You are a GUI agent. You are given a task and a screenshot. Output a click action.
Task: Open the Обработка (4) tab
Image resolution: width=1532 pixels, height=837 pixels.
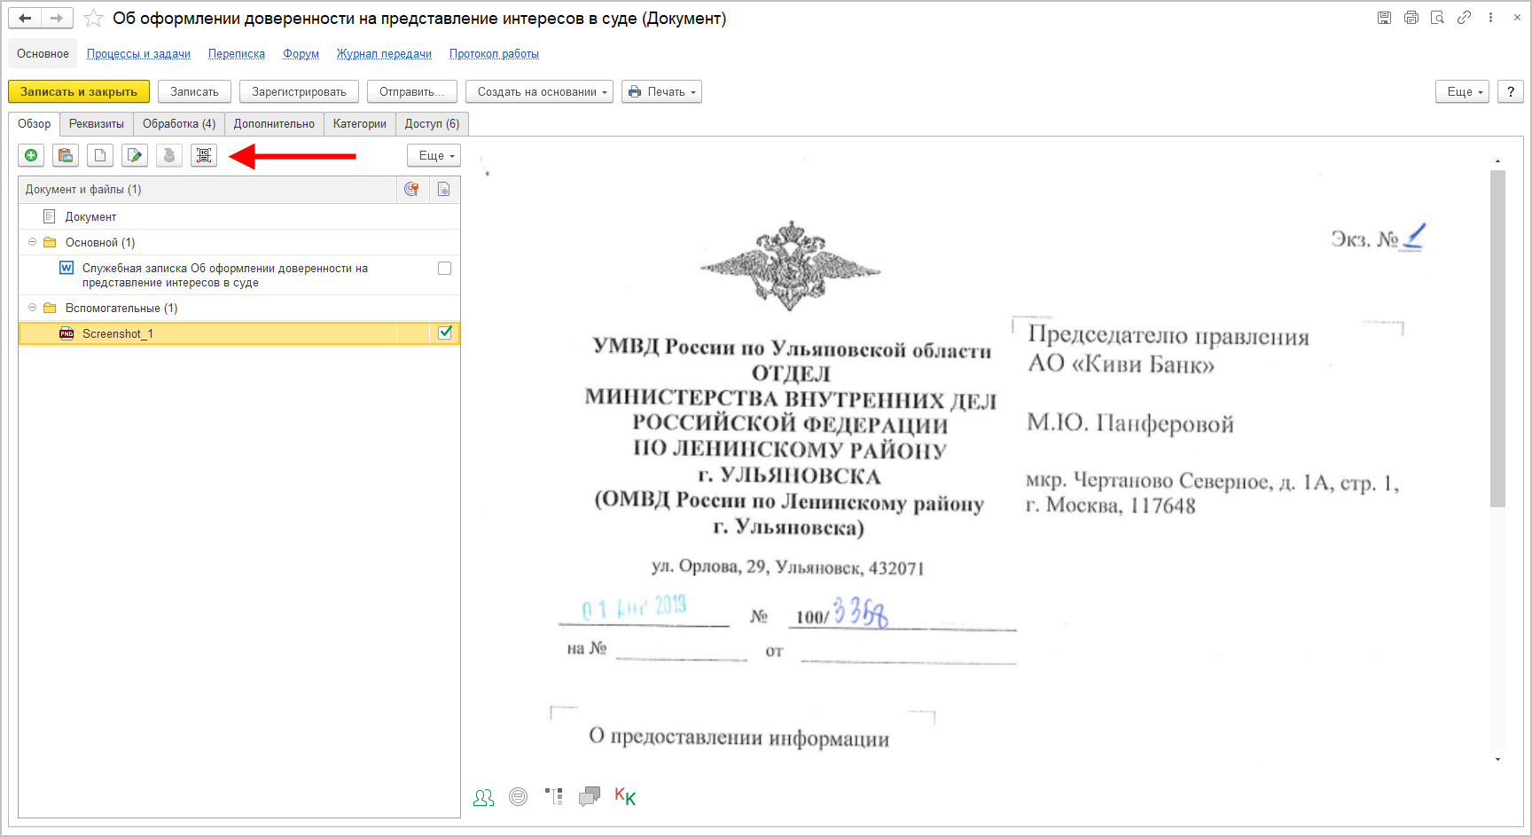pos(179,124)
